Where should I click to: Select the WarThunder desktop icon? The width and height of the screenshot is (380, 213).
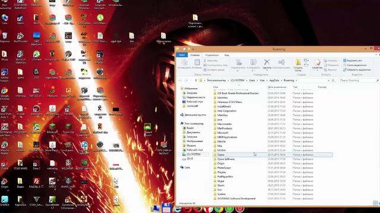click(x=20, y=37)
